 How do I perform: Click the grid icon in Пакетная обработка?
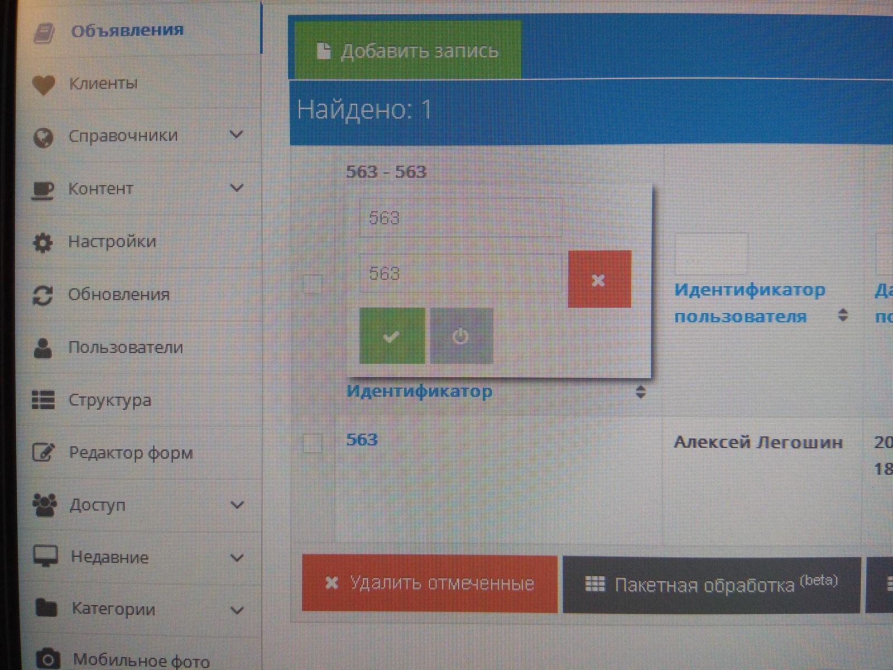[594, 584]
